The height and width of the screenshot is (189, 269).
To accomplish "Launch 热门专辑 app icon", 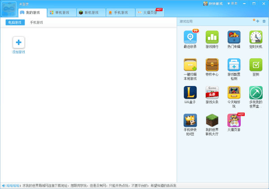I will [234, 37].
